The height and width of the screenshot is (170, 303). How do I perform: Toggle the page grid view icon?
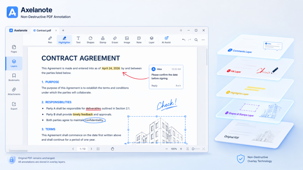(x=98, y=149)
